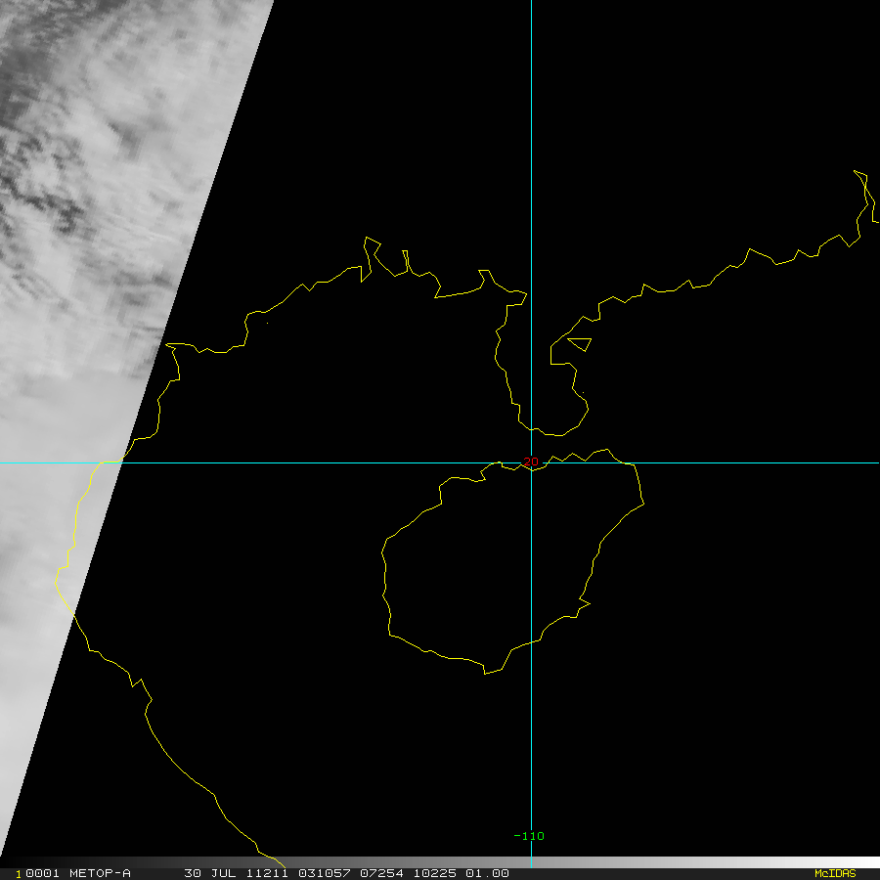Click the 10225 value in status line

tap(435, 873)
